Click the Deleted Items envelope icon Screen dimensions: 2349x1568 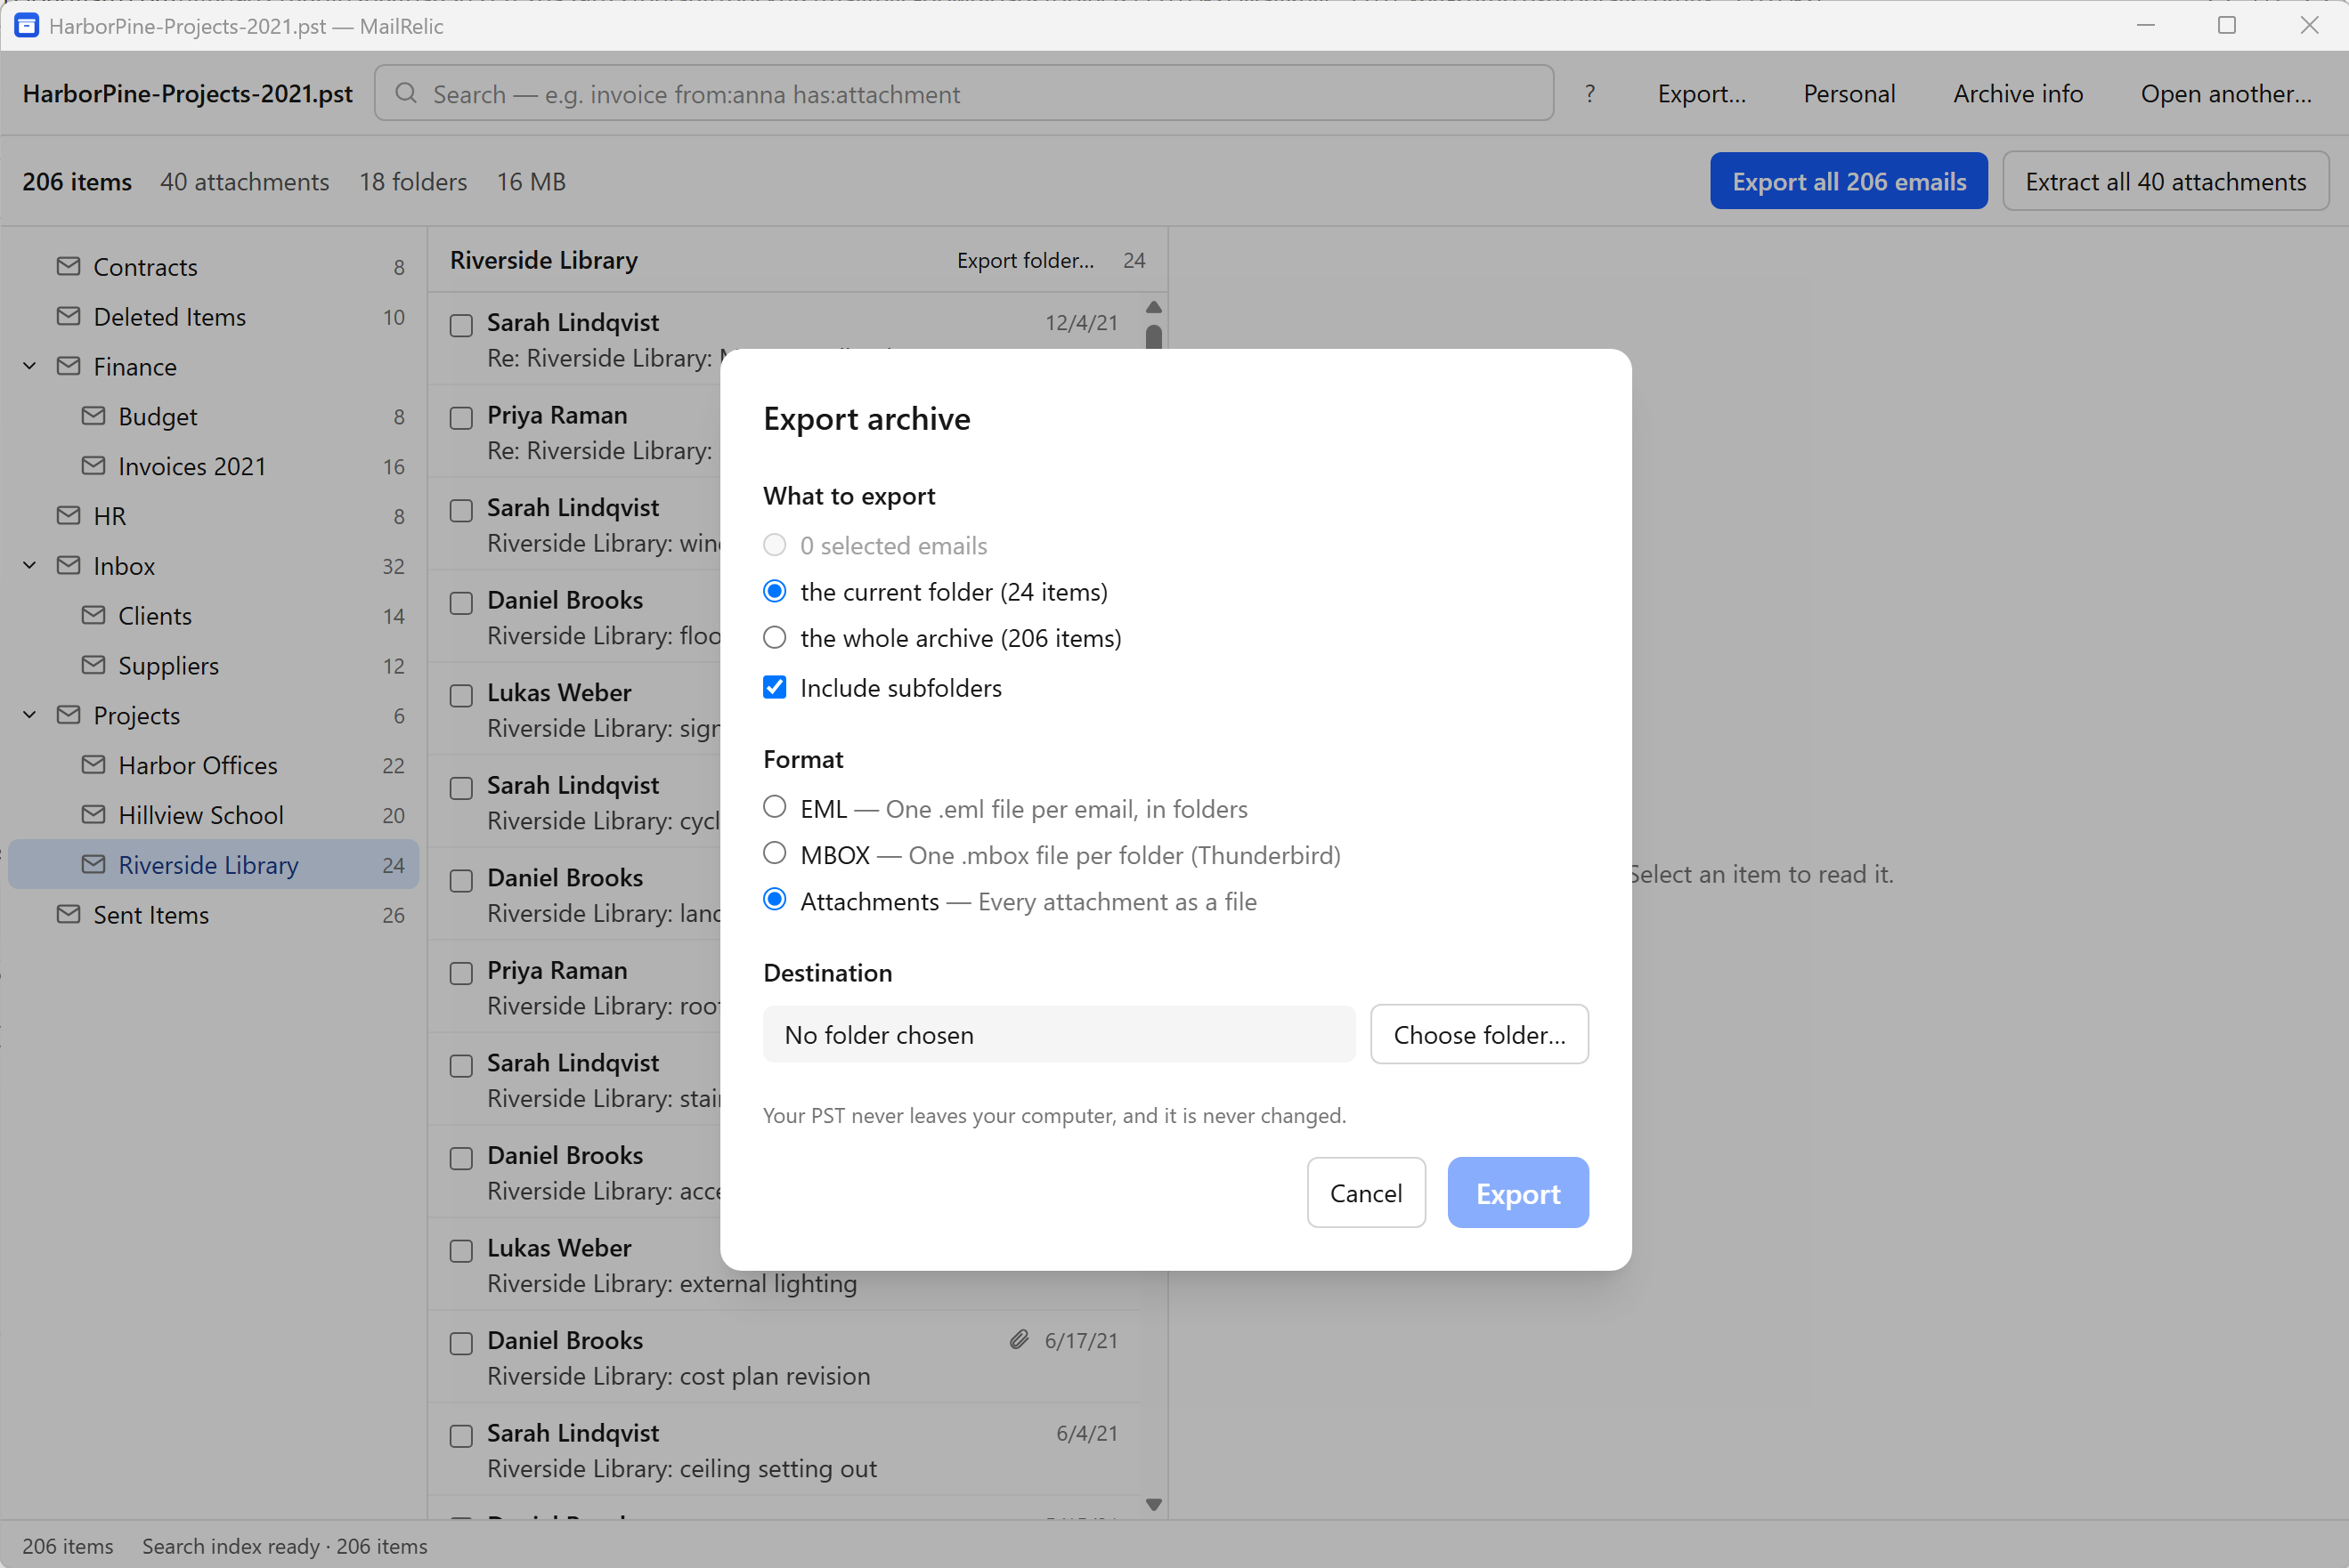click(68, 316)
